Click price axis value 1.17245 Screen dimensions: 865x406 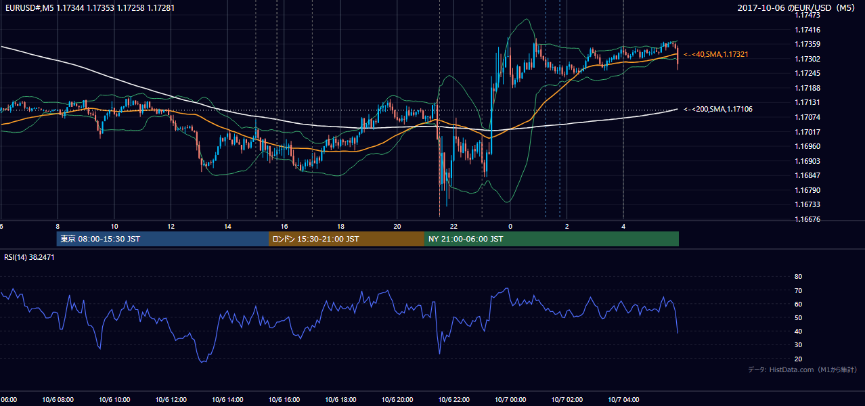pos(807,74)
